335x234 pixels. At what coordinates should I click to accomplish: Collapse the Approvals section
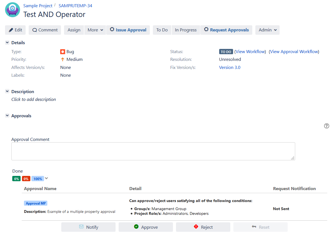7,116
